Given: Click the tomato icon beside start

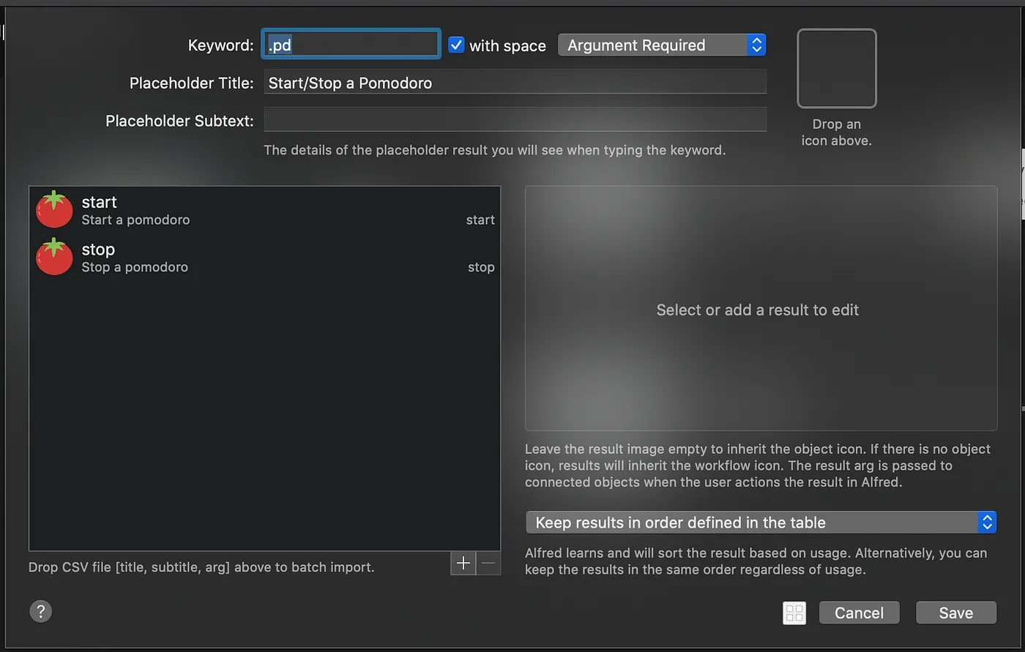Looking at the screenshot, I should [x=54, y=210].
